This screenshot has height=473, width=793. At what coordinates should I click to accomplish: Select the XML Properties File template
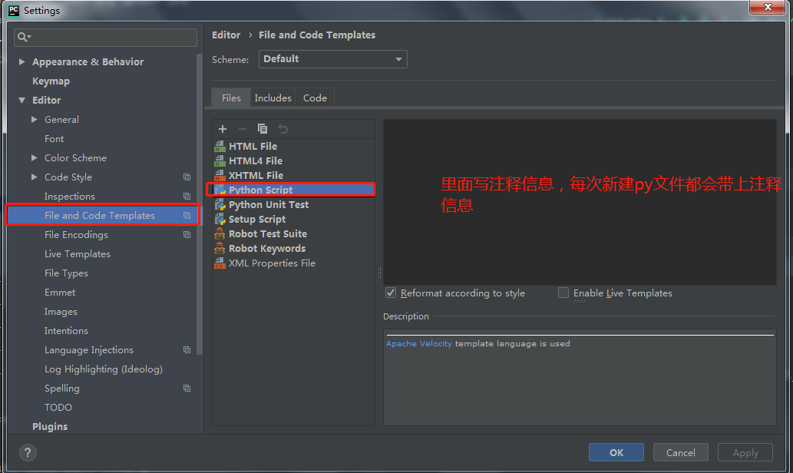coord(293,263)
